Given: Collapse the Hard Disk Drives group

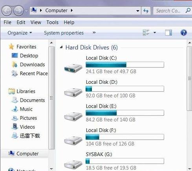Looking at the screenshot, I should [x=61, y=47].
